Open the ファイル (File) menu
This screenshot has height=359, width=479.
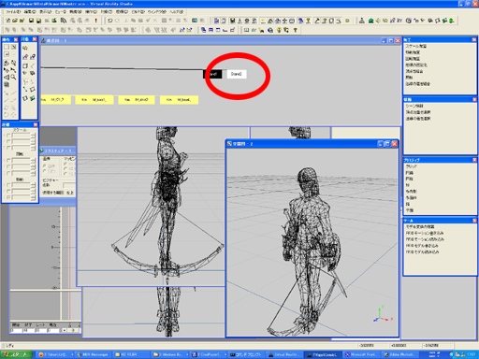(x=13, y=12)
